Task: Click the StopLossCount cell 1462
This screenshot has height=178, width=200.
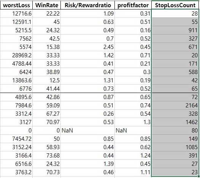Action: [175, 122]
